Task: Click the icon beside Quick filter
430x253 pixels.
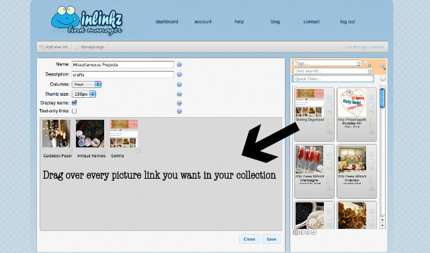Action: [x=382, y=79]
